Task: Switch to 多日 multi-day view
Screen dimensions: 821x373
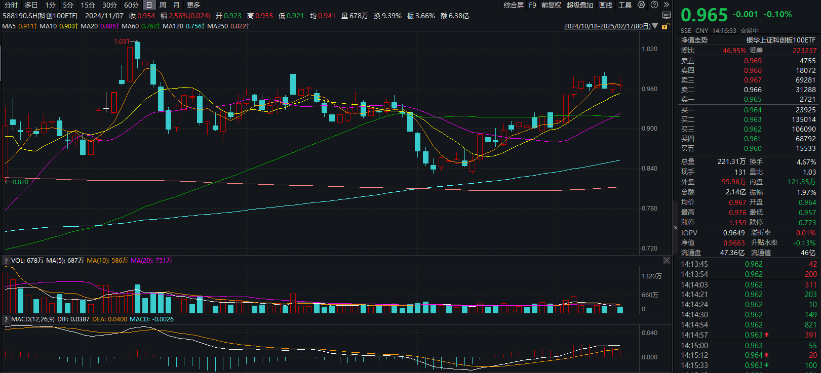Action: click(x=31, y=5)
